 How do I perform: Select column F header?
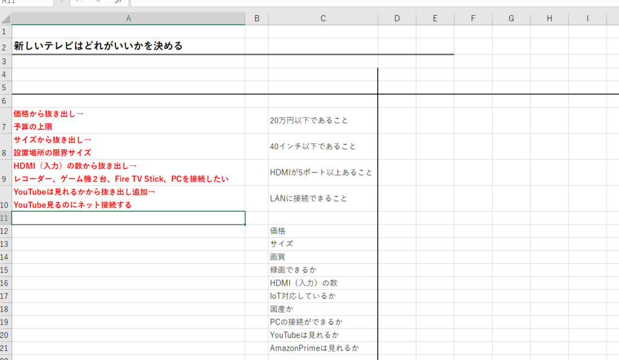coord(473,19)
